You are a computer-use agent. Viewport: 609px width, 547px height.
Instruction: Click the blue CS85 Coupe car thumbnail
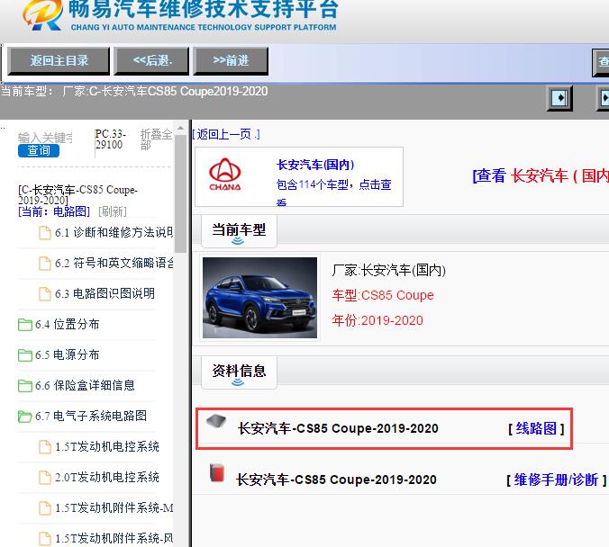[259, 298]
